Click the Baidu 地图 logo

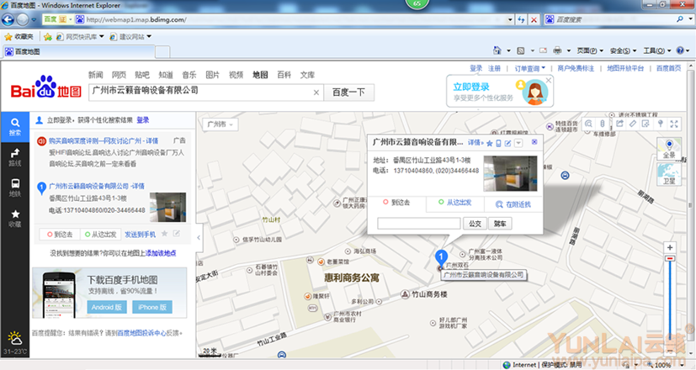46,87
